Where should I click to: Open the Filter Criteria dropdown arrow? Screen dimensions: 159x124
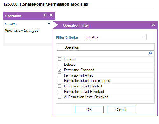[x=143, y=37]
